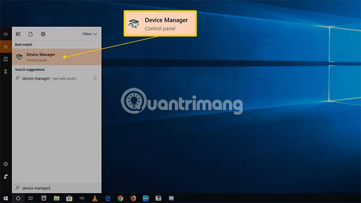Filter search results by Apps icon
Viewport: 361px width, 203px height.
click(x=18, y=34)
